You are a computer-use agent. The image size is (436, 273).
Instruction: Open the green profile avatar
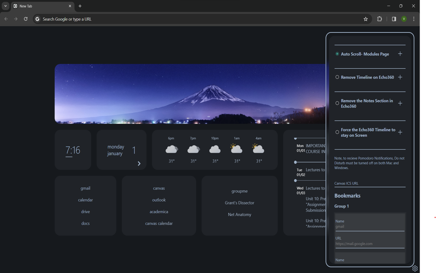click(x=404, y=19)
